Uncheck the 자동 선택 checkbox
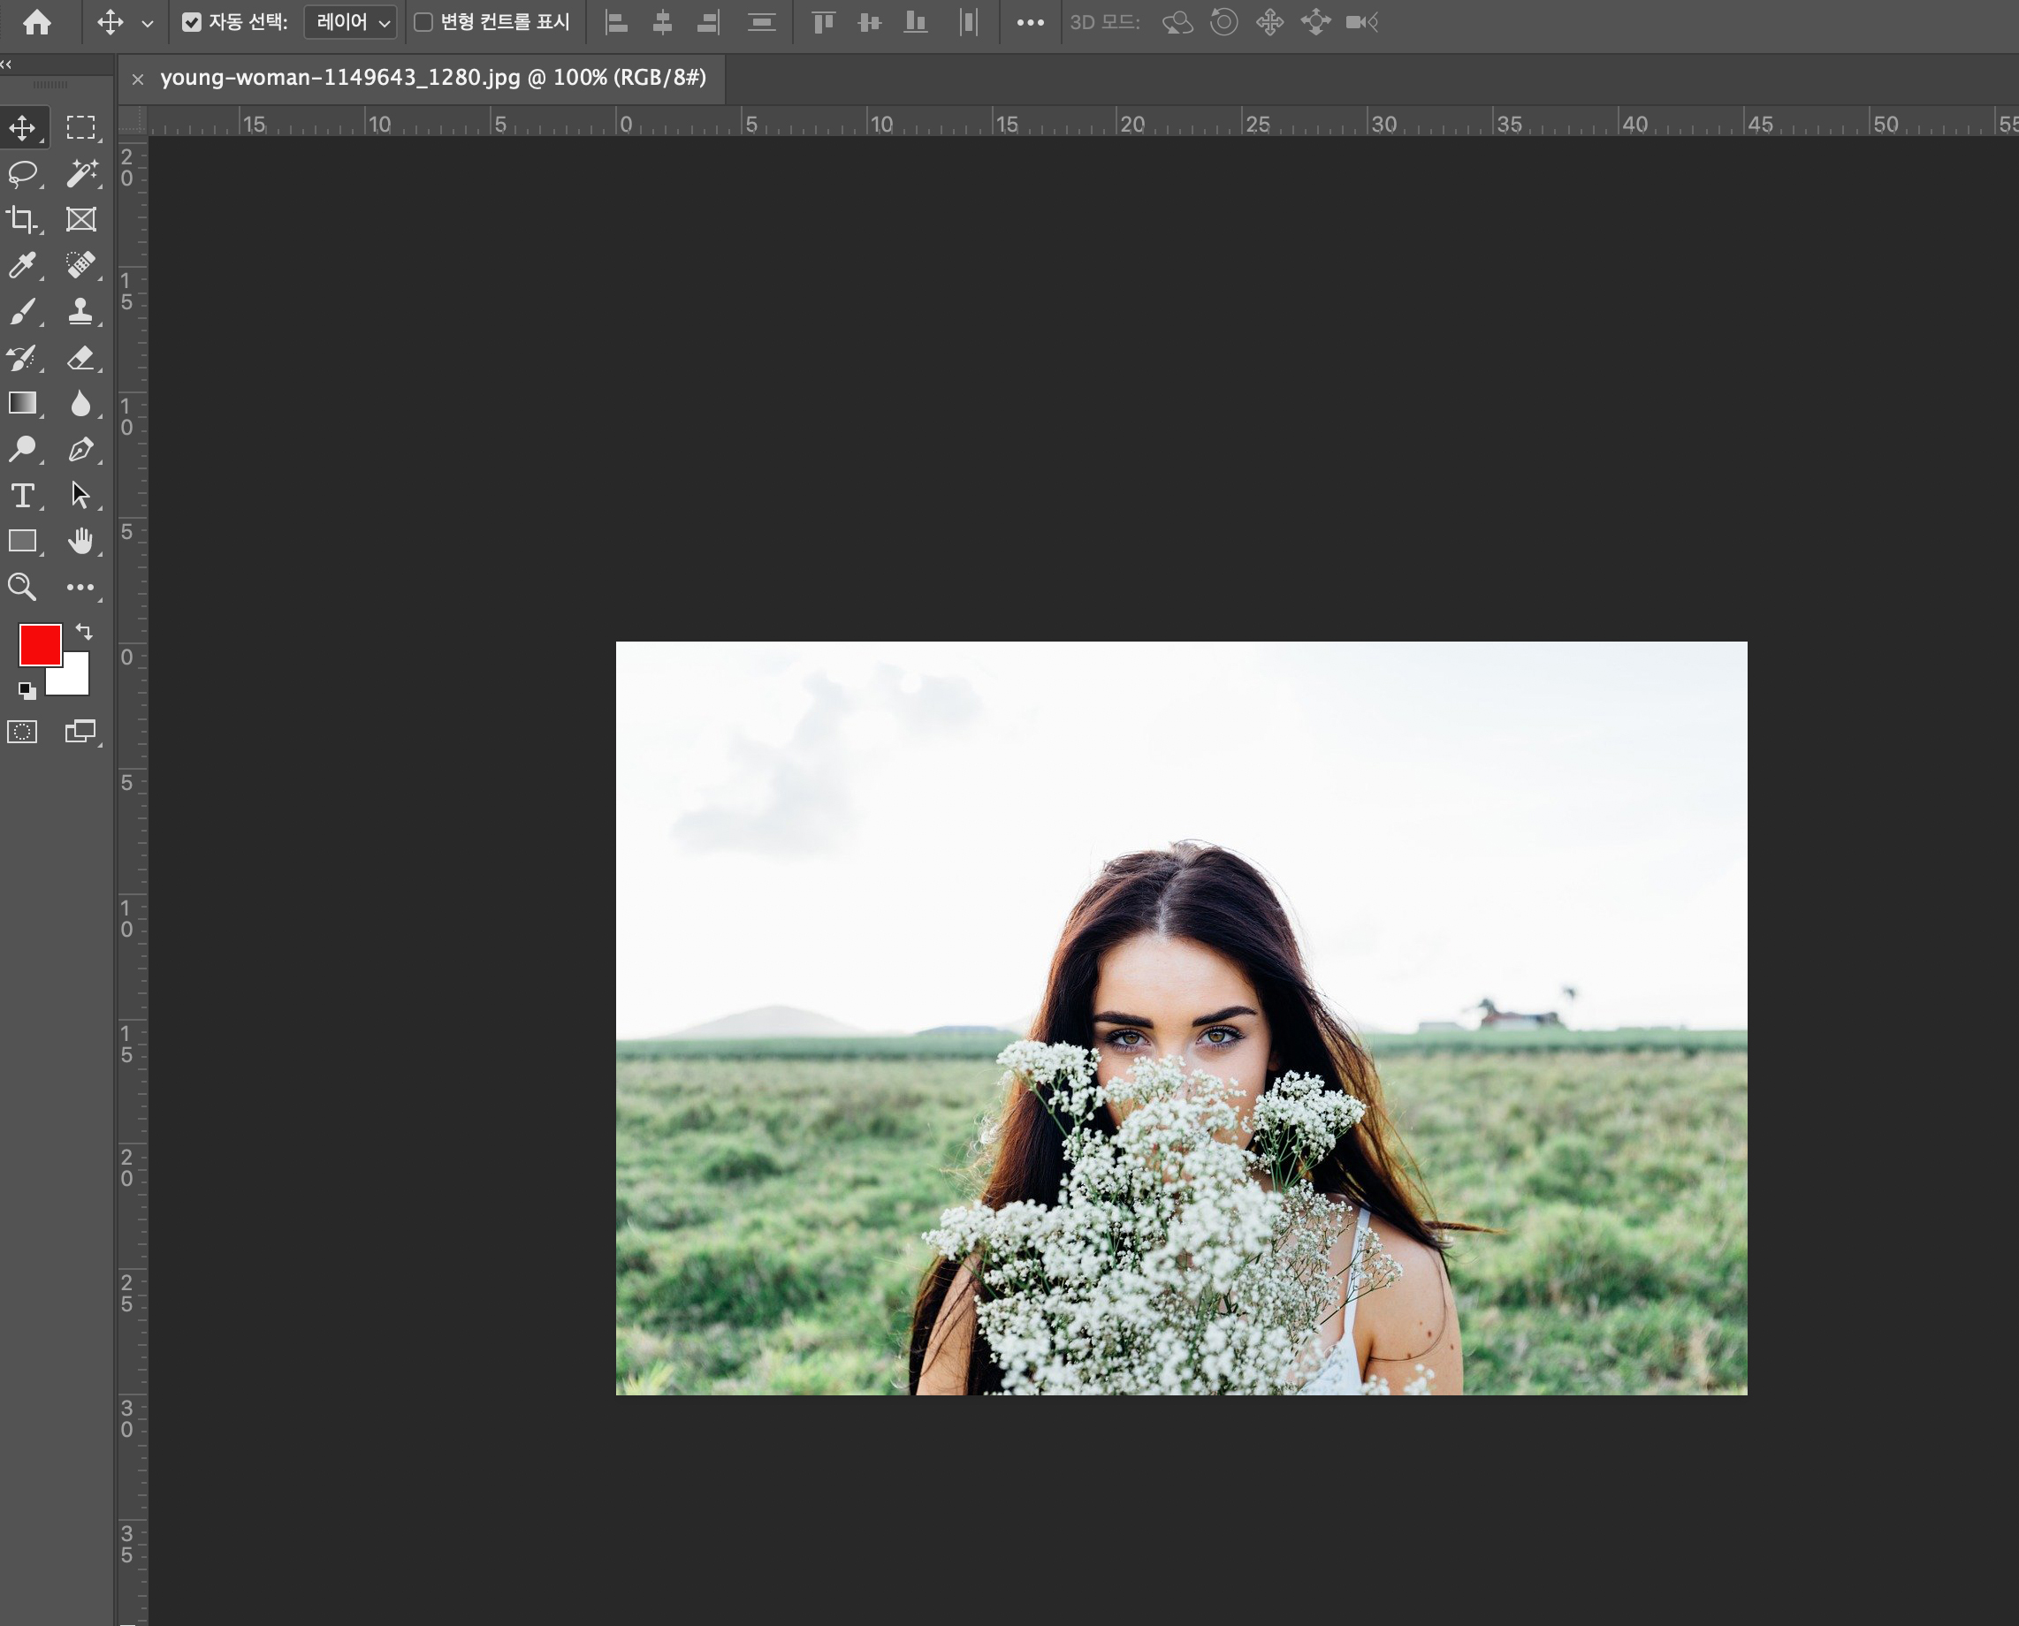 pos(192,22)
